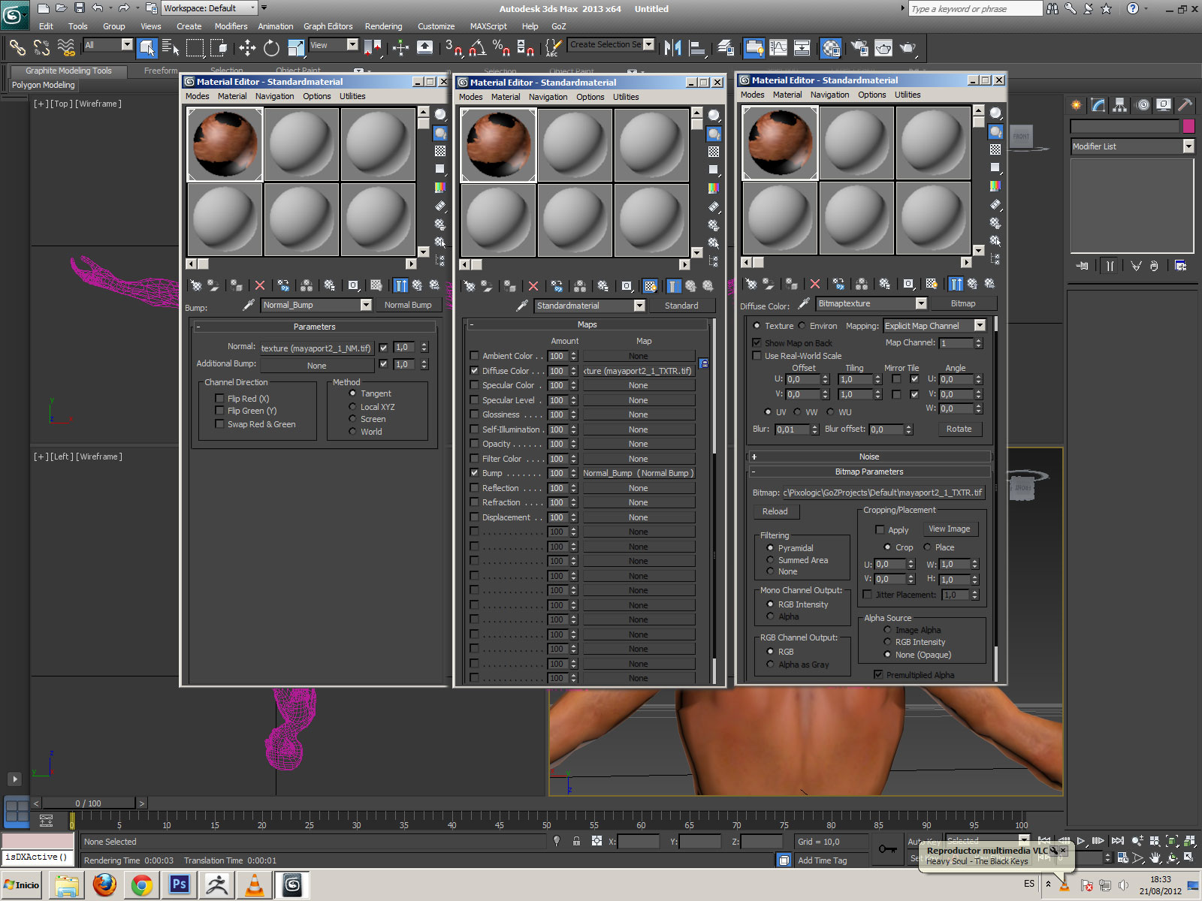
Task: Click the 0 / 100 time slider
Action: click(89, 803)
